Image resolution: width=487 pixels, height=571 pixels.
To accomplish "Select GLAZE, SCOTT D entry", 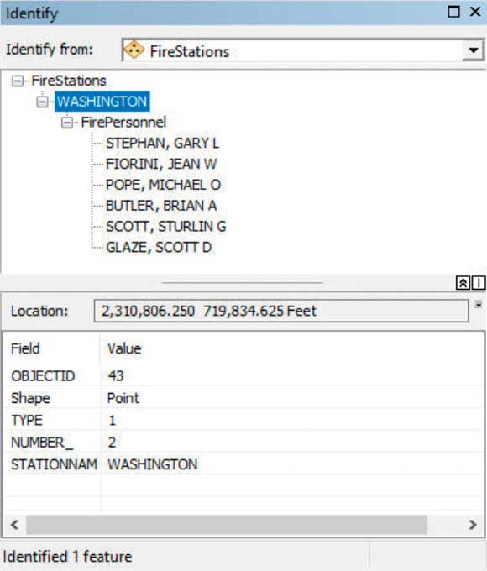I will pos(159,248).
